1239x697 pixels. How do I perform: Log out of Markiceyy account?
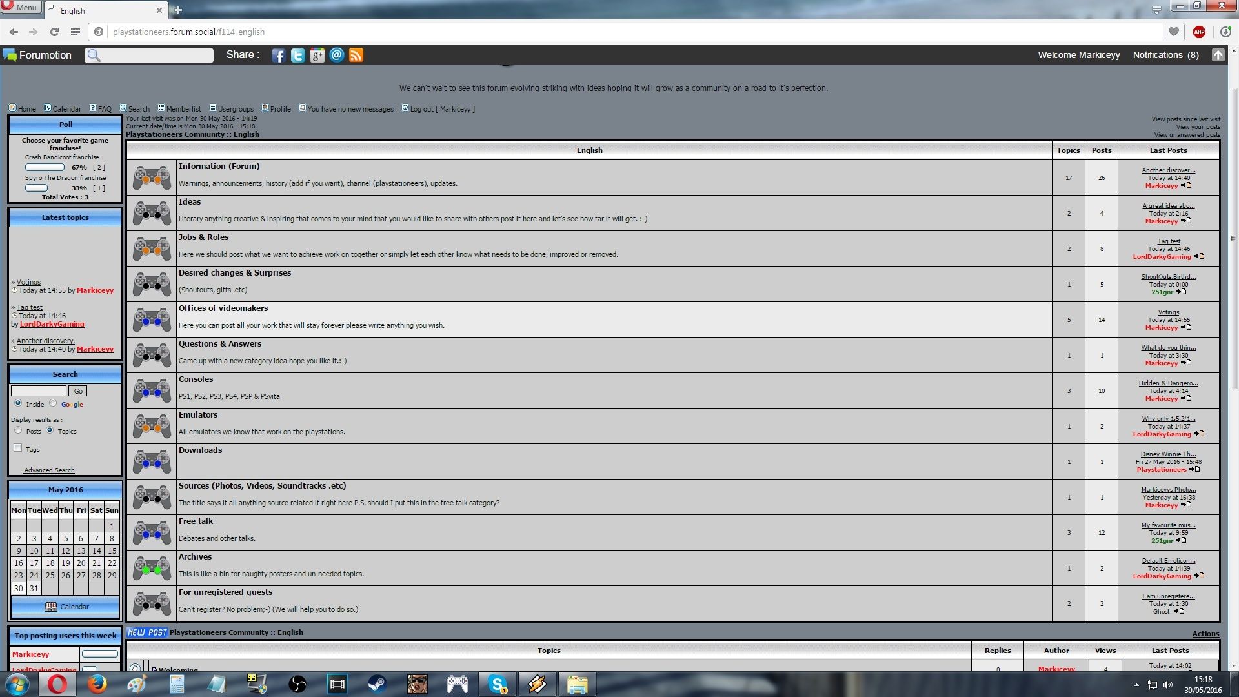(438, 108)
